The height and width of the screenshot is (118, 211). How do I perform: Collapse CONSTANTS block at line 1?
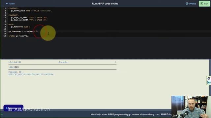click(7, 9)
